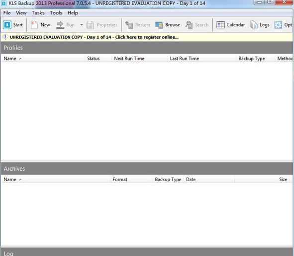Click the info icon in evaluation banner

5,37
